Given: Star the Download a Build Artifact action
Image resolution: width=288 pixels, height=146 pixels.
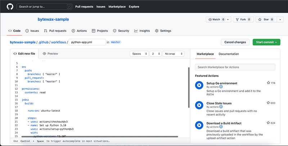Looking at the screenshot, I should coord(269,123).
